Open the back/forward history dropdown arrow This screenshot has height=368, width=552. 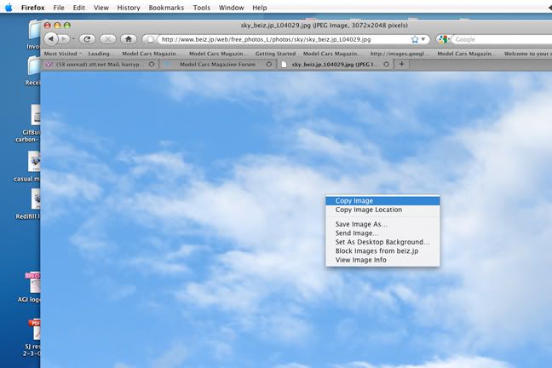[73, 38]
